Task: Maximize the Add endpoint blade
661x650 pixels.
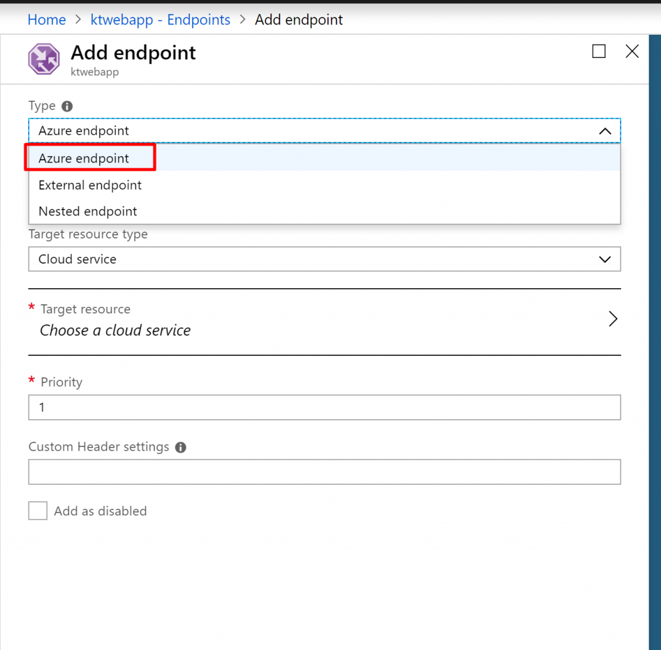Action: [x=598, y=52]
